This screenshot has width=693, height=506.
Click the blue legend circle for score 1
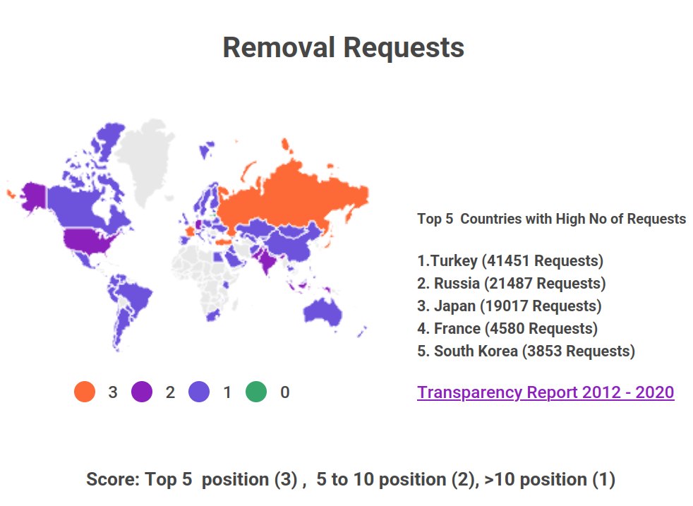pos(199,392)
